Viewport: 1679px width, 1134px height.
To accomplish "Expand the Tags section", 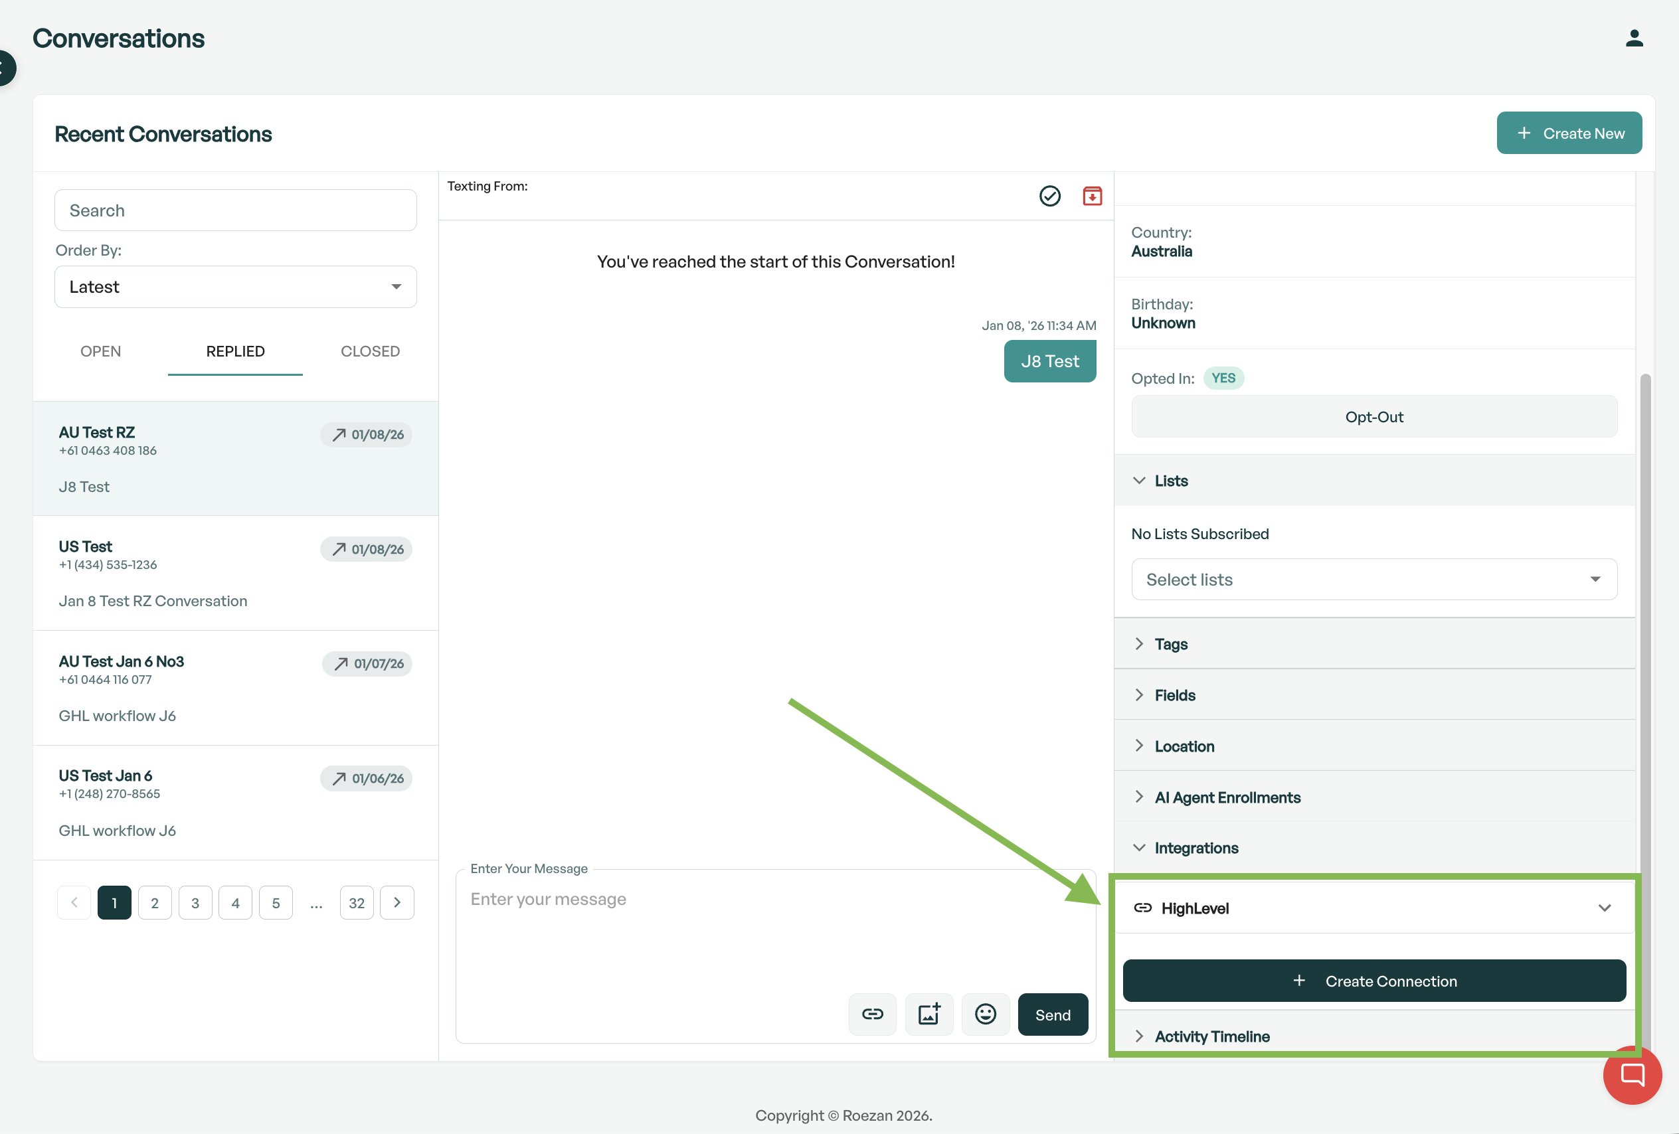I will click(1170, 643).
